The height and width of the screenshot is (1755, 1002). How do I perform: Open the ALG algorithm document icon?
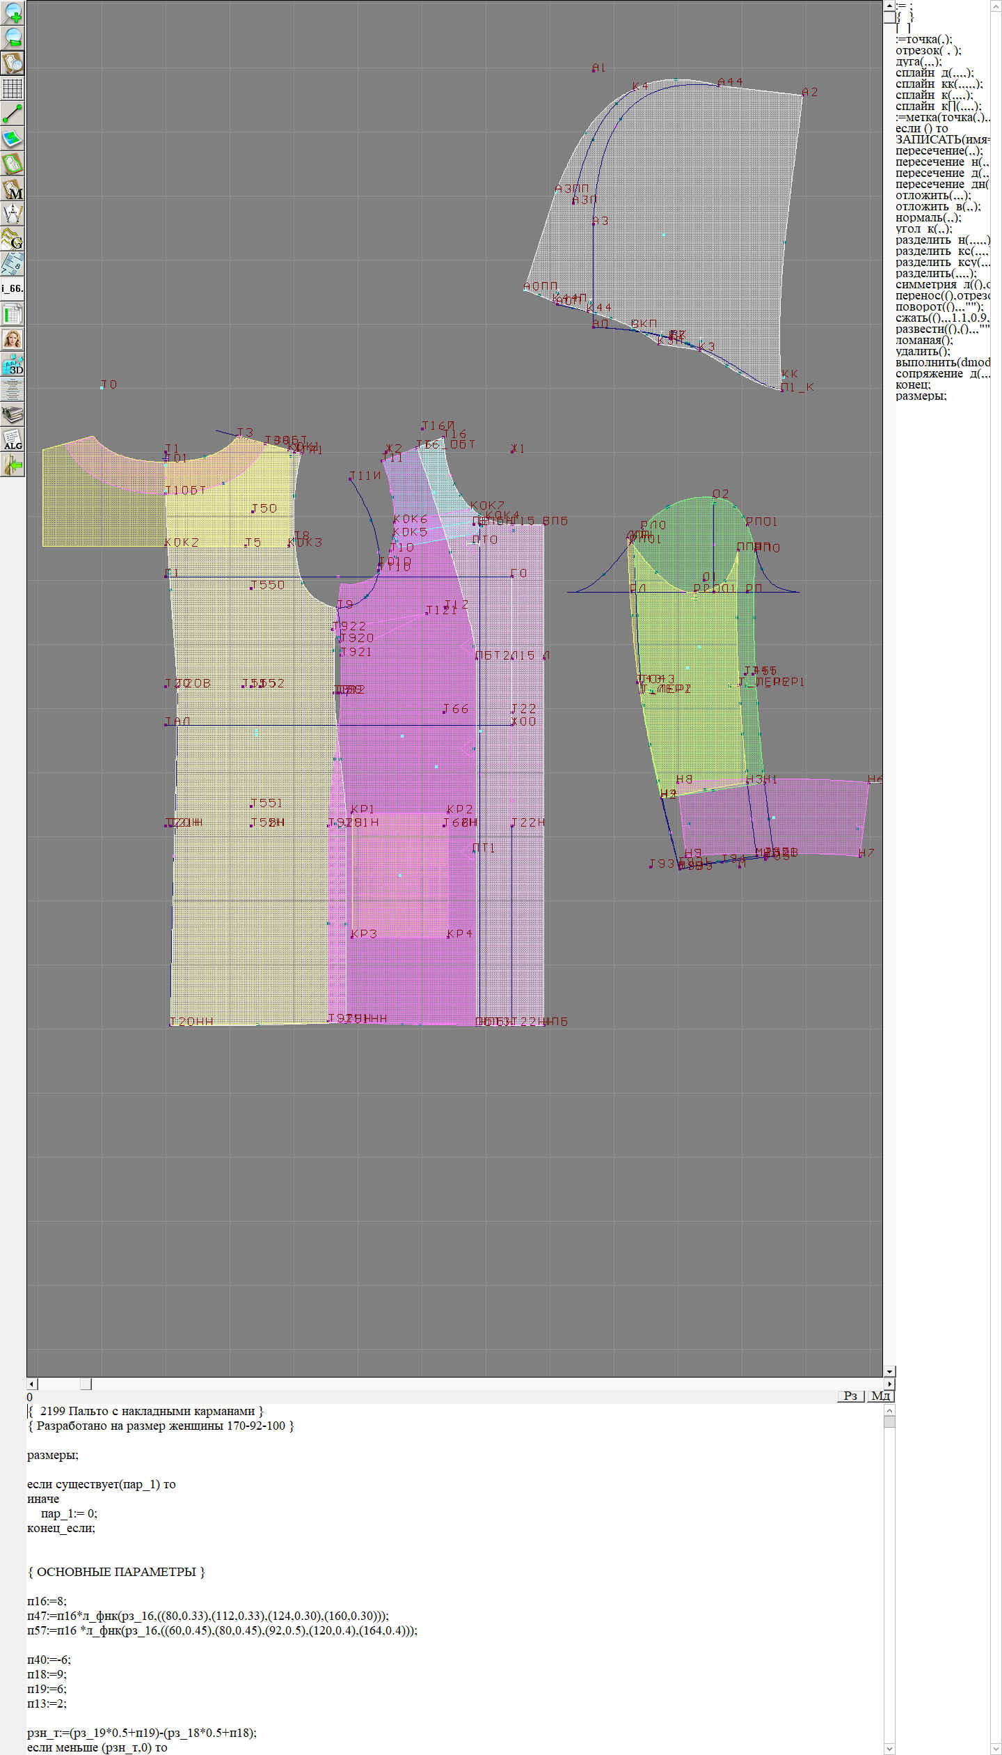13,439
